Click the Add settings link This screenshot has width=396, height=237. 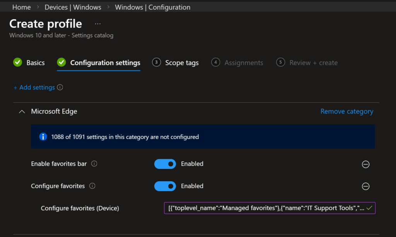pos(34,87)
